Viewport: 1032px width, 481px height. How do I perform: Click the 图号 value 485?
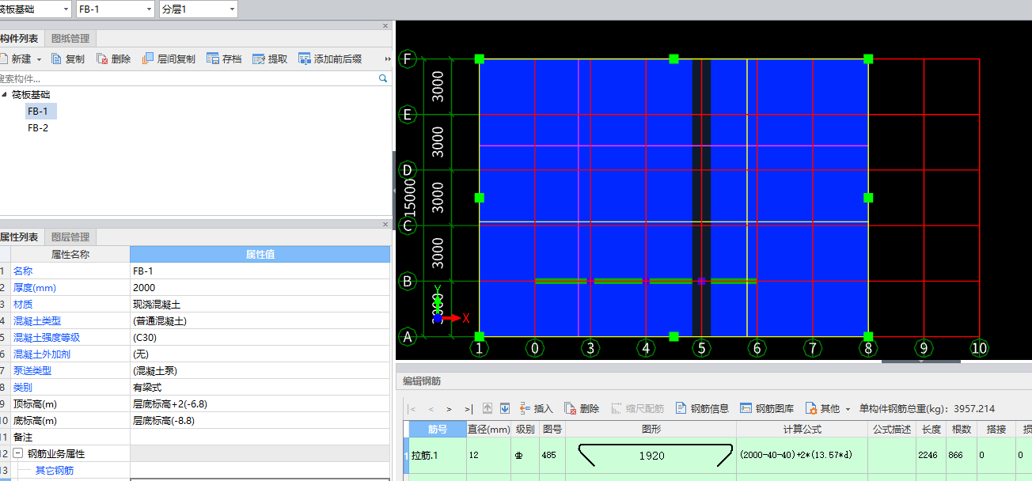(x=551, y=455)
